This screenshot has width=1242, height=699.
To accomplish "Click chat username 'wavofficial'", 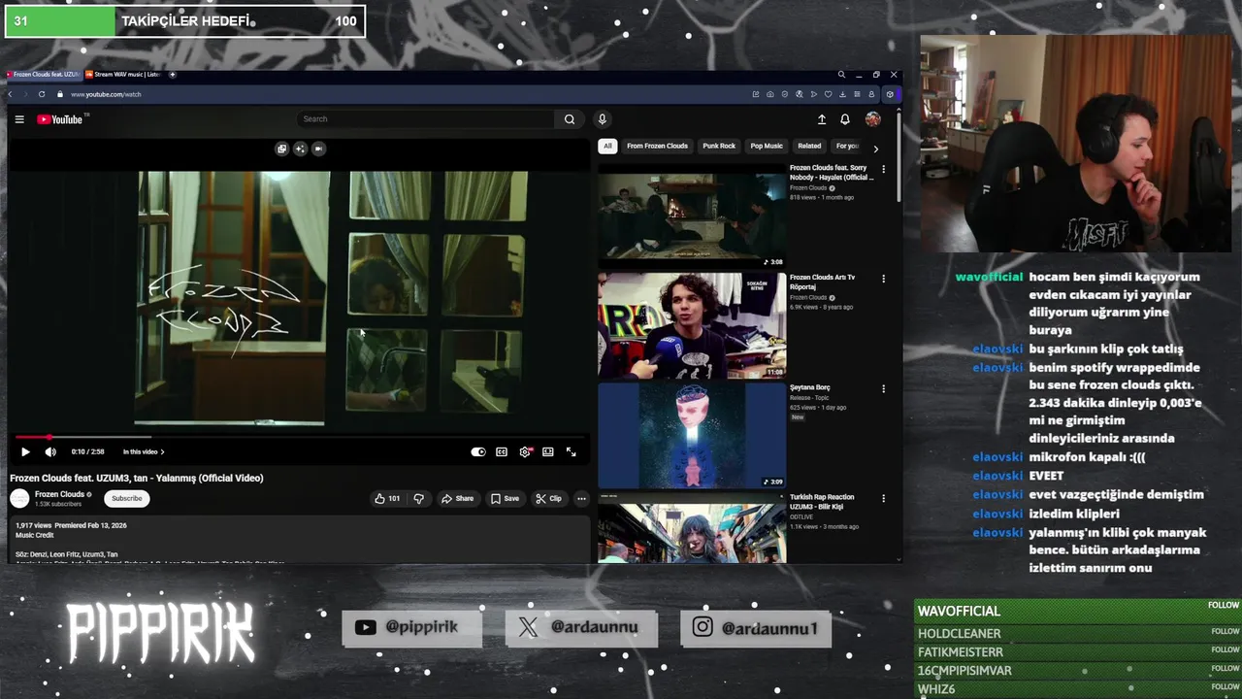I will (989, 277).
